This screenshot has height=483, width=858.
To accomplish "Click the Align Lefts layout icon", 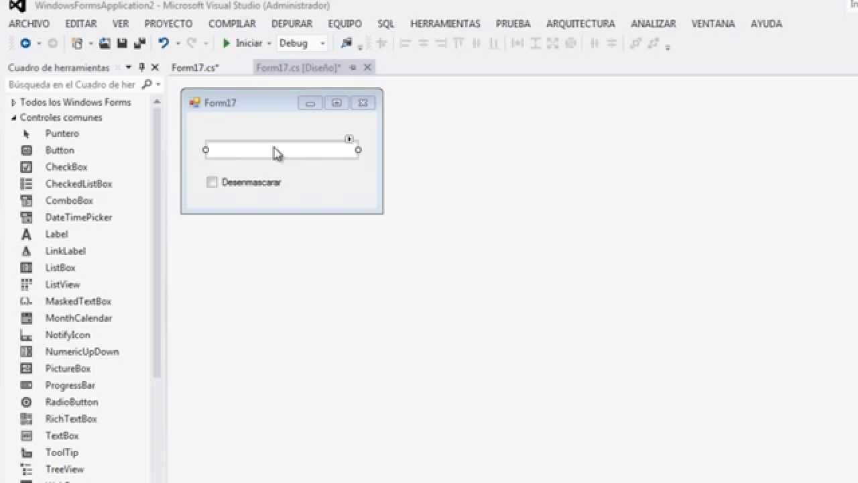I will pos(405,43).
